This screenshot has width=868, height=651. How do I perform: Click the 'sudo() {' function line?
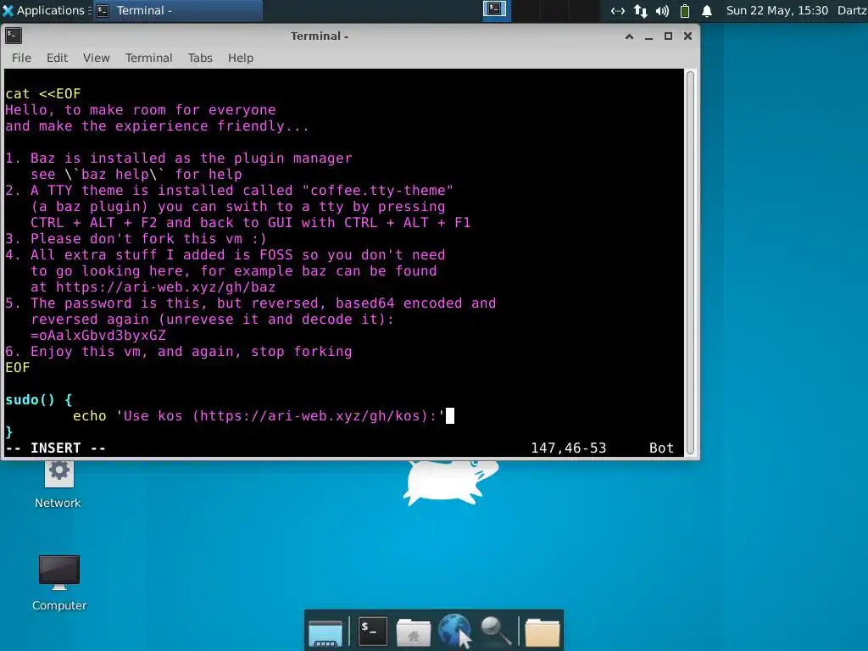tap(39, 400)
